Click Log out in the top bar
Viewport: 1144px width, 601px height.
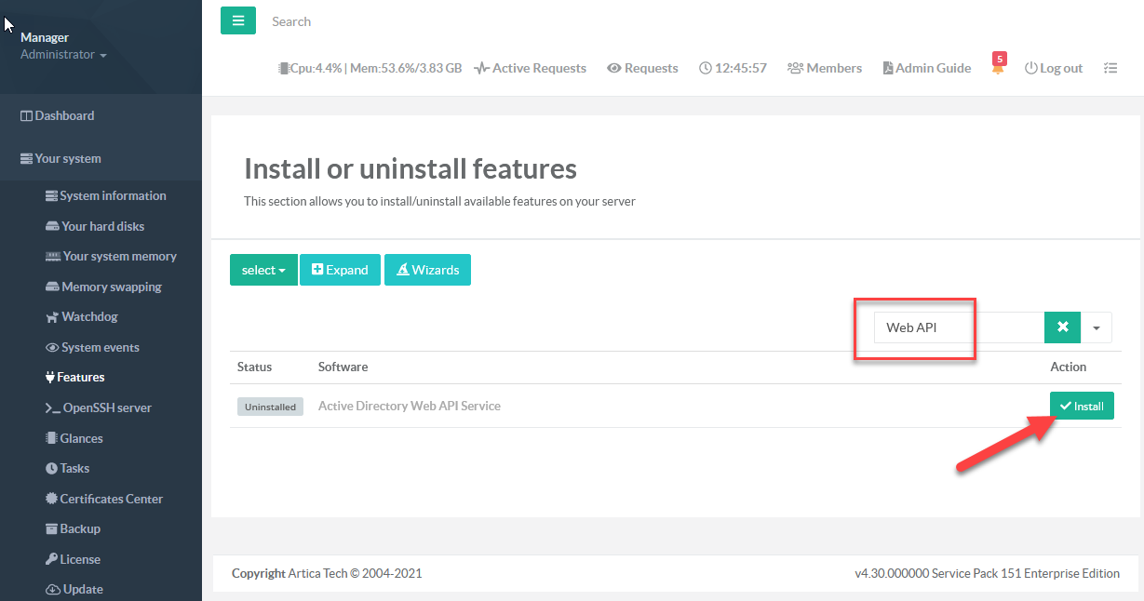(x=1054, y=68)
